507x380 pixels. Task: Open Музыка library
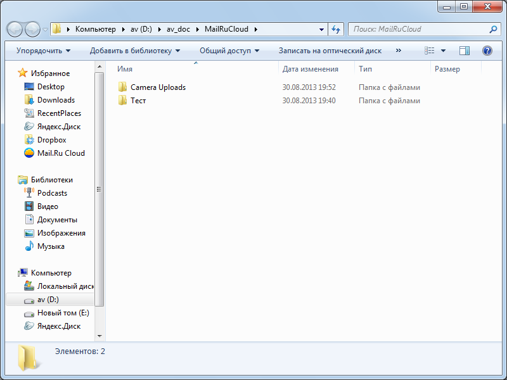(51, 246)
